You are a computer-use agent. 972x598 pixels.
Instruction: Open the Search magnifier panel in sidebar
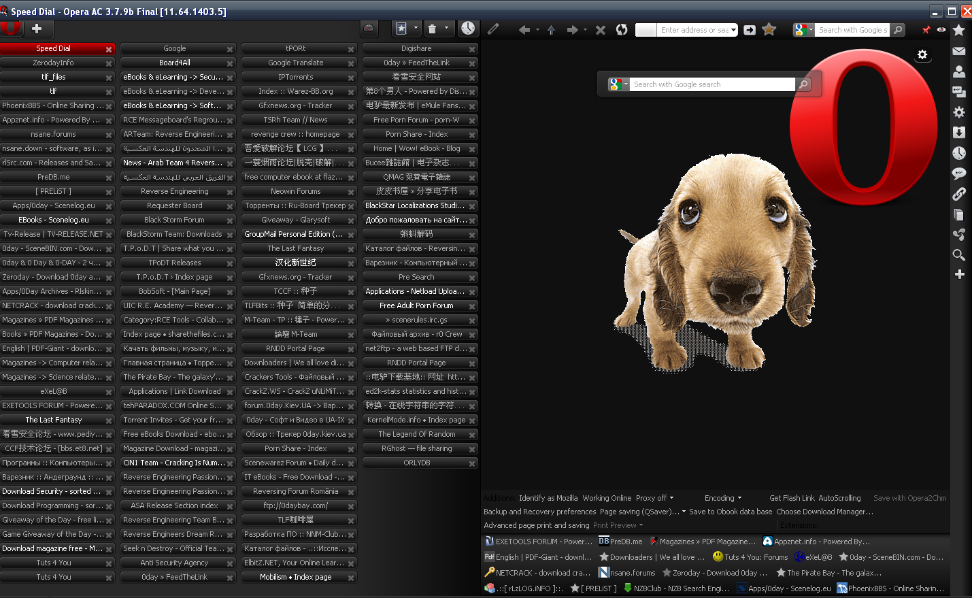tap(959, 254)
